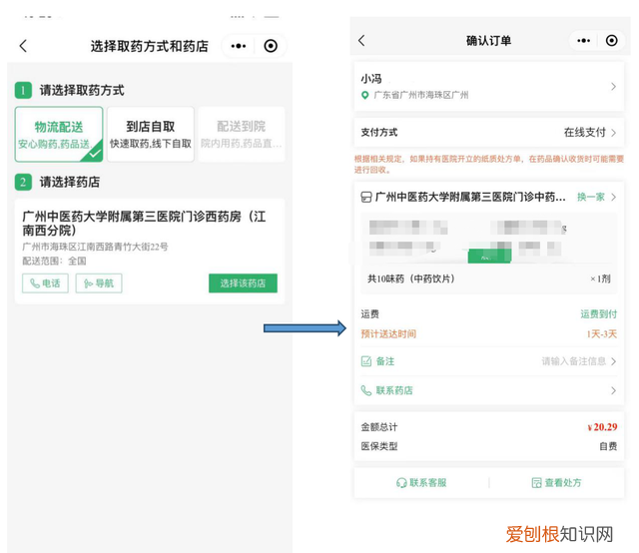The image size is (639, 553).
Task: Click 配送范围：全国 text
Action: (54, 261)
